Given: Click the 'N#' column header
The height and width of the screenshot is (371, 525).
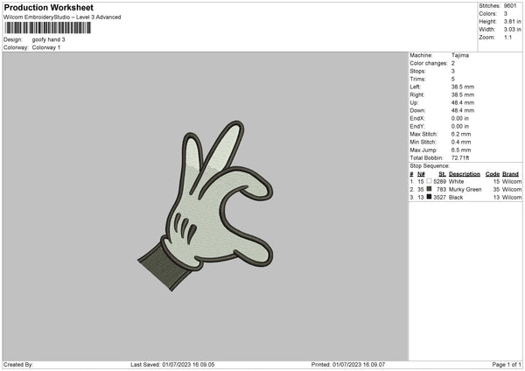Looking at the screenshot, I should coord(421,174).
